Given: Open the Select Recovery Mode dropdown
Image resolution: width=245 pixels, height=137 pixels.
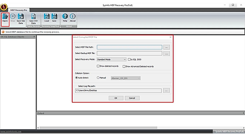Looking at the screenshot, I should pos(111,60).
